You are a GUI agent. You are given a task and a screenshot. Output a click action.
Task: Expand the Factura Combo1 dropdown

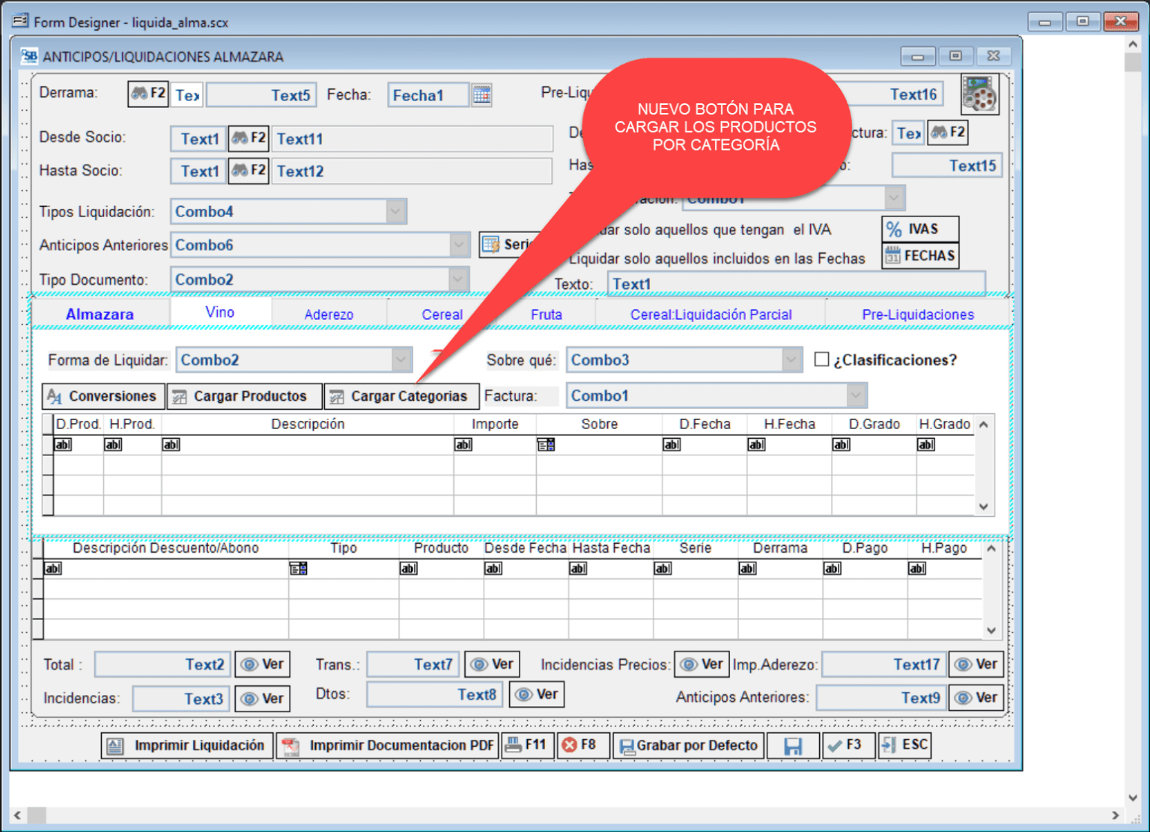click(x=856, y=395)
